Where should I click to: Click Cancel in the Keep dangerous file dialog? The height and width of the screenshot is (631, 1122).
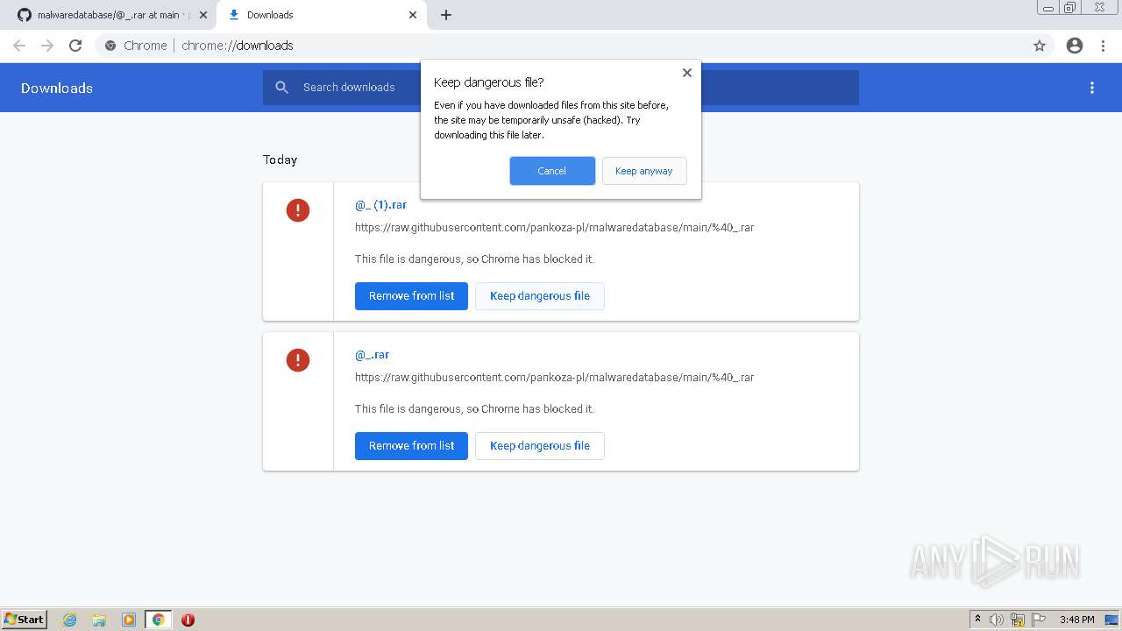click(x=552, y=171)
